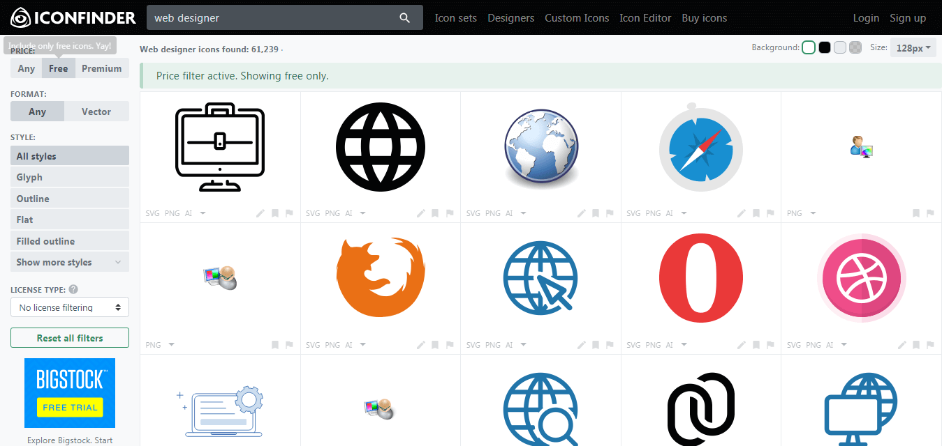Click pencil edit icon on Dribbble card
942x446 pixels.
pyautogui.click(x=902, y=345)
